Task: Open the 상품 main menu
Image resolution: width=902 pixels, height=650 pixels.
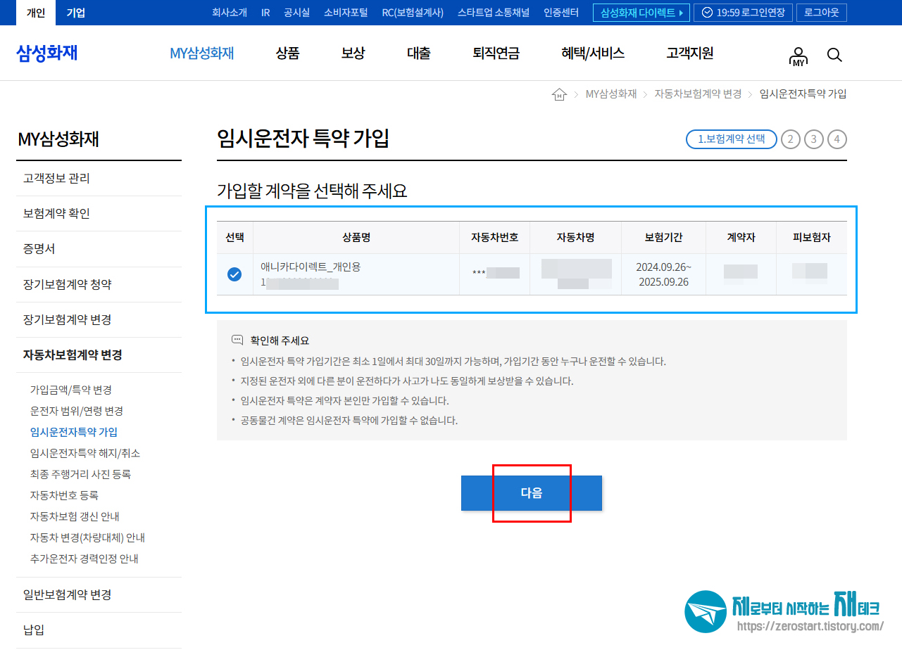Action: tap(287, 53)
